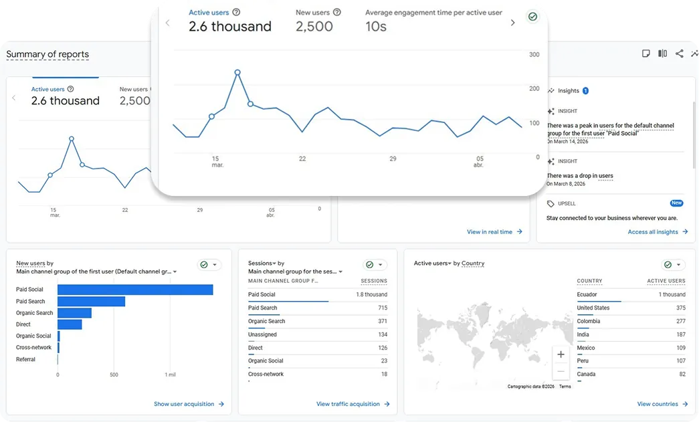Click the Access all insights link
Screen dimensions: 699x422
tap(658, 232)
